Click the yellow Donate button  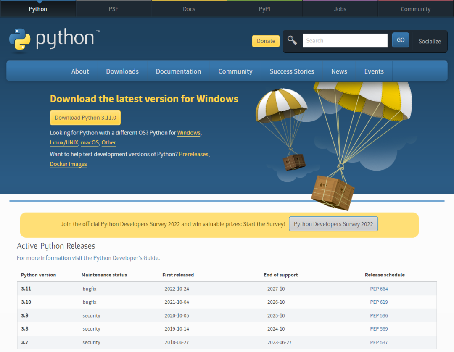click(266, 41)
